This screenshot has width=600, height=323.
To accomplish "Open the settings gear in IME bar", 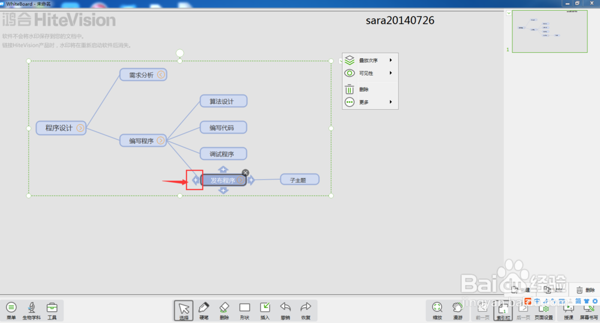I will [595, 301].
